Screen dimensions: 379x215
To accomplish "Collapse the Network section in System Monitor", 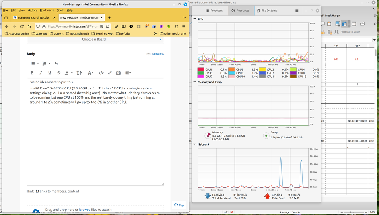I will coord(195,144).
